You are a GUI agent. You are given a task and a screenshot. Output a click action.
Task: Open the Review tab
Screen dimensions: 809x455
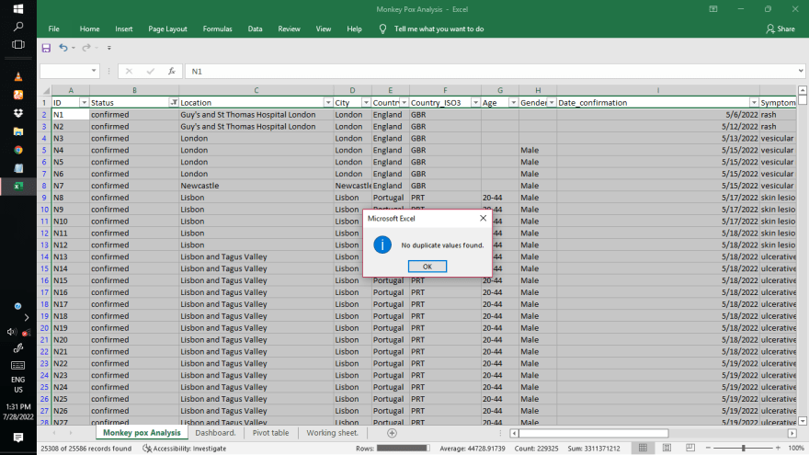289,28
